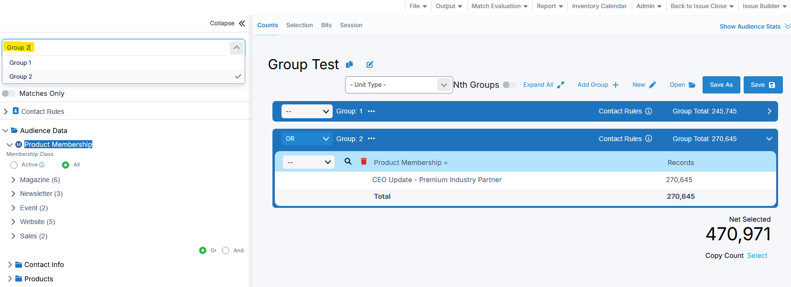Open the Group 2 ellipsis options menu
Image resolution: width=791 pixels, height=287 pixels.
(x=371, y=139)
